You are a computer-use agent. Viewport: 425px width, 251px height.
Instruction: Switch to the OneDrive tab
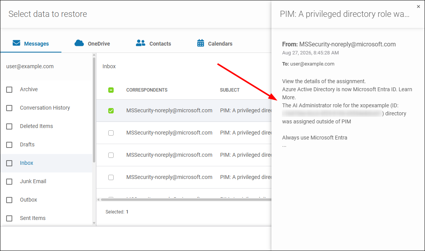[x=92, y=43]
